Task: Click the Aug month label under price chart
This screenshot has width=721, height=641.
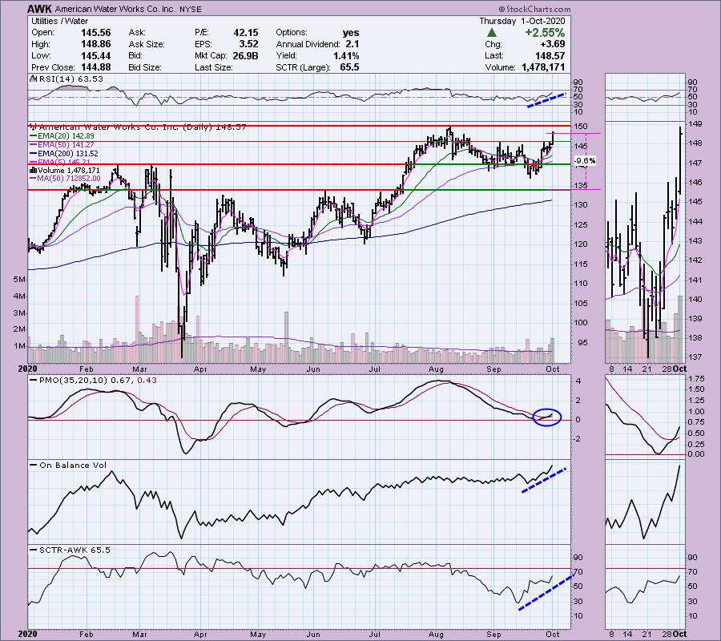Action: pyautogui.click(x=436, y=369)
